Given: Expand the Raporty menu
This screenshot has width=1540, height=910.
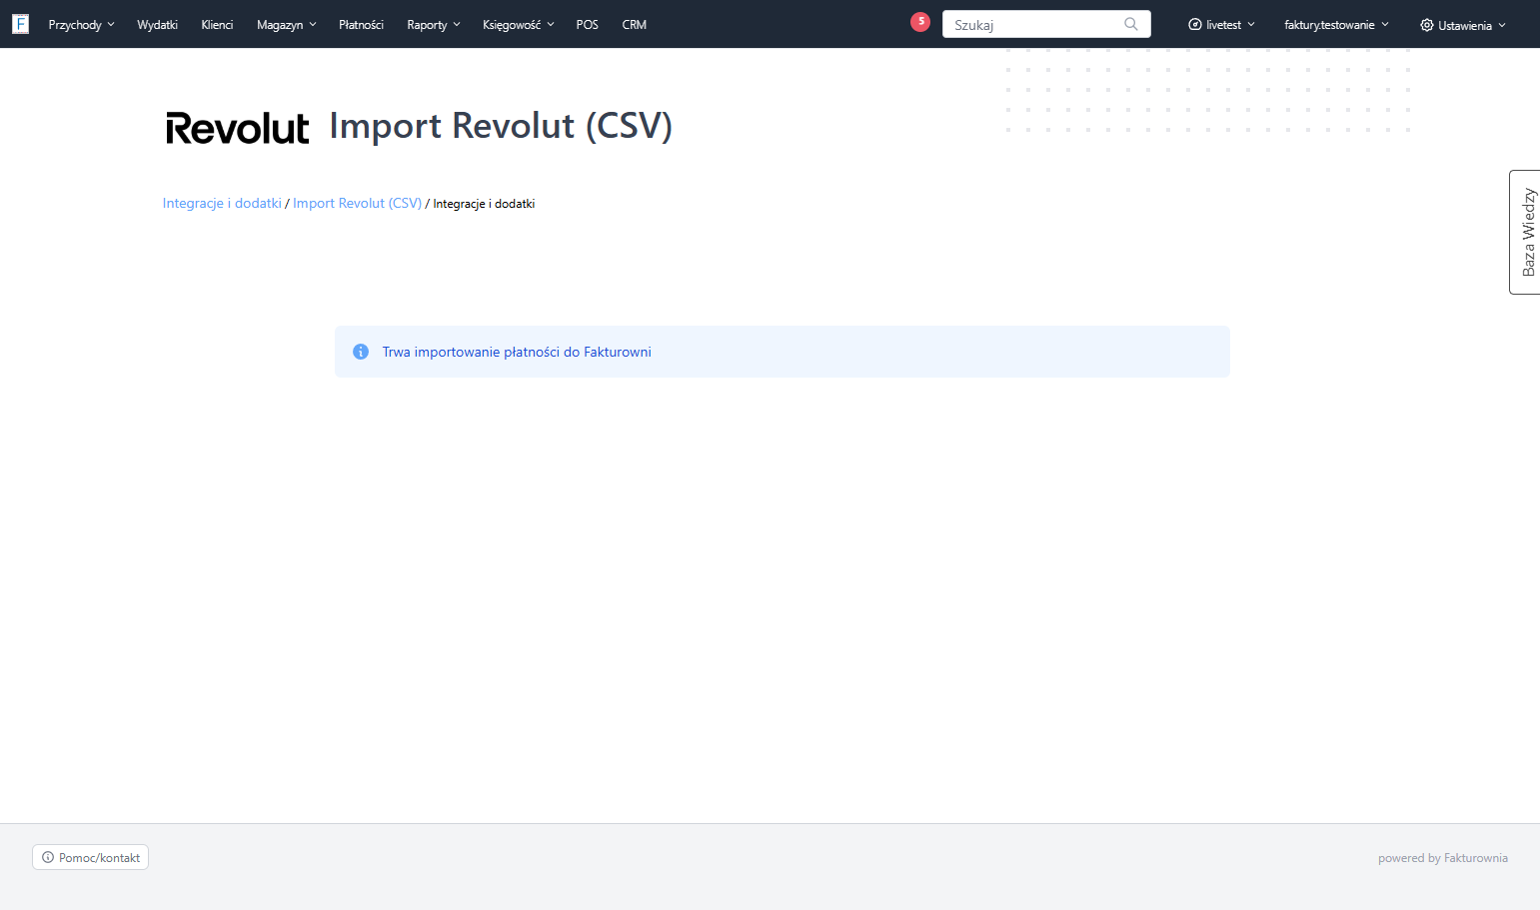Looking at the screenshot, I should (x=434, y=25).
